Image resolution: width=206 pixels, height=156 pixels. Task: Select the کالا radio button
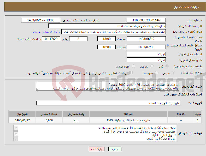[167, 66]
